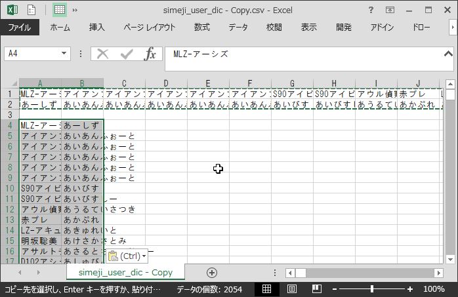The image size is (458, 297).
Task: Click the new document quick access icon
Action: 31,10
